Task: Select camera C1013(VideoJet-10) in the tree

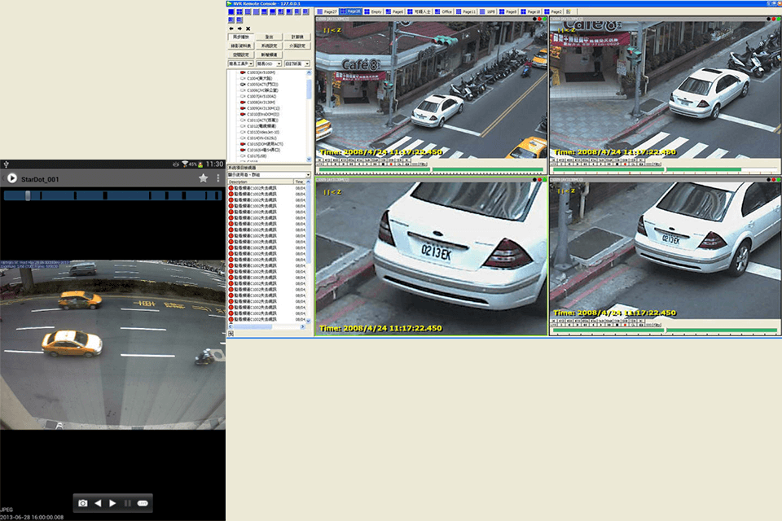Action: 263,132
